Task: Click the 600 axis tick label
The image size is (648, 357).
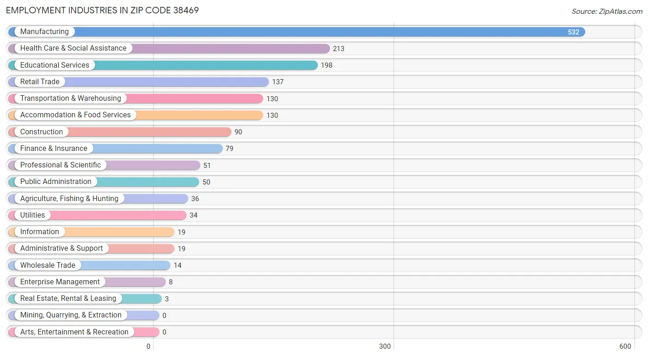Action: click(625, 346)
